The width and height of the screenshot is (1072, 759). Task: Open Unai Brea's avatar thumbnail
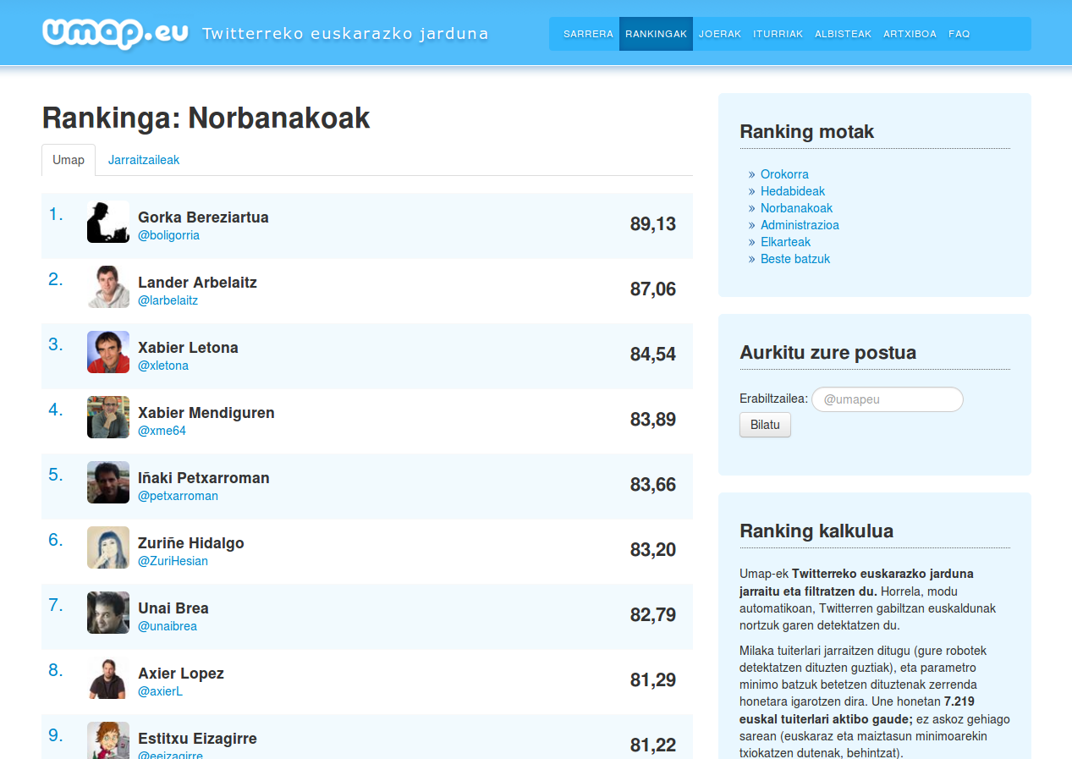pyautogui.click(x=108, y=613)
